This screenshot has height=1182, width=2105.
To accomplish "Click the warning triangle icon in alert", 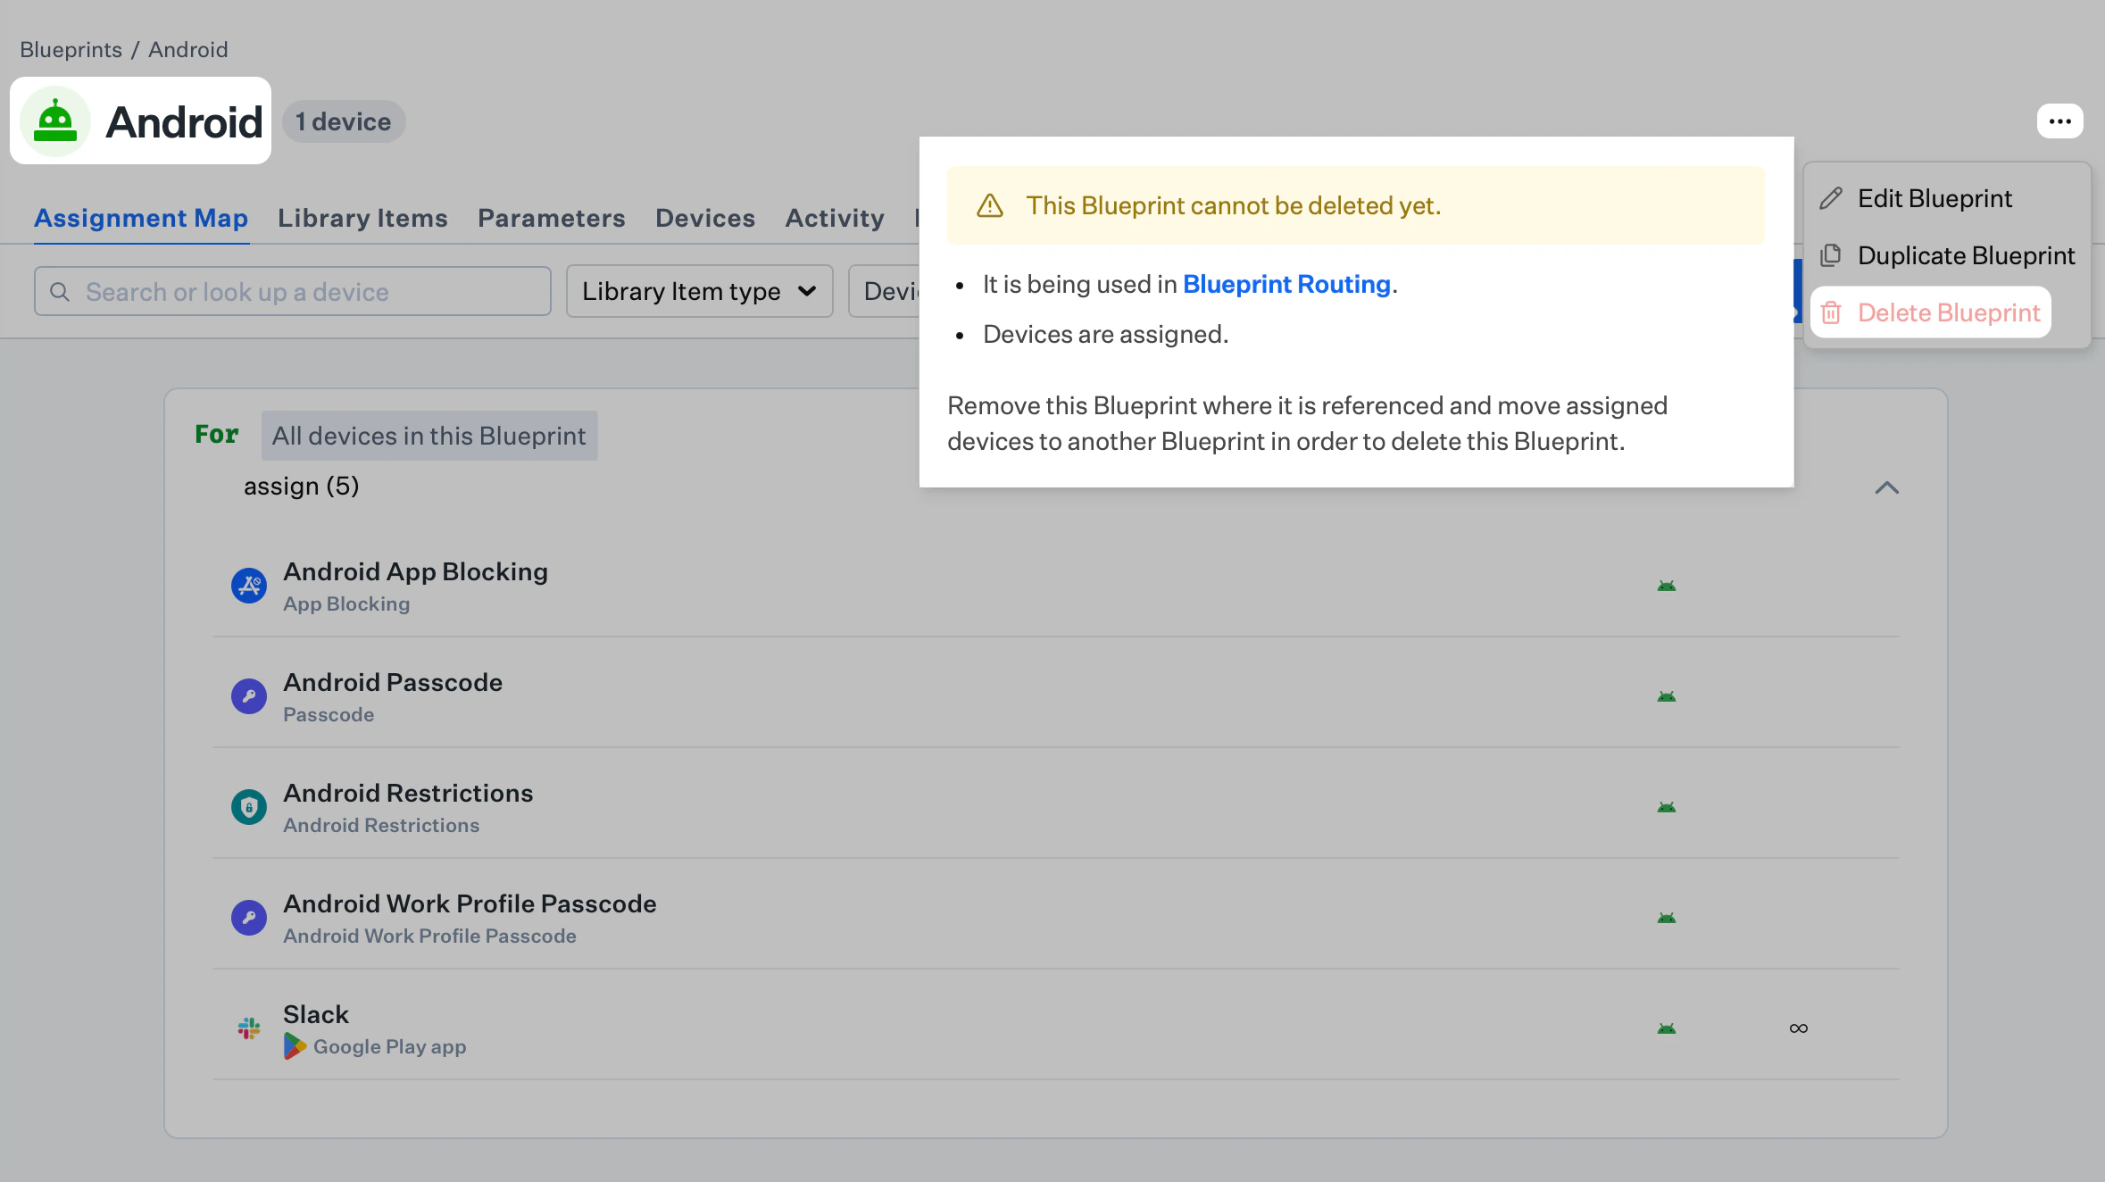I will [990, 206].
